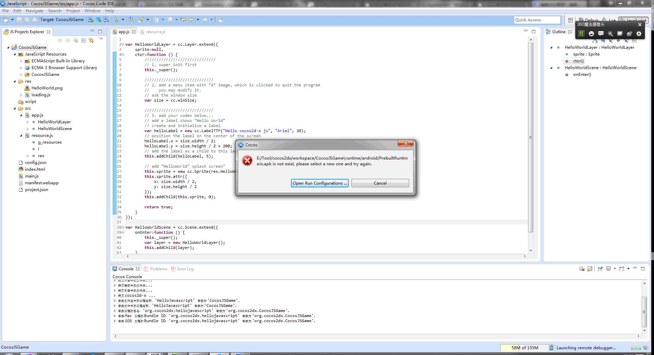Screen dimensions: 654x355
Task: Open the Back history dropdown arrow
Action: (198, 20)
